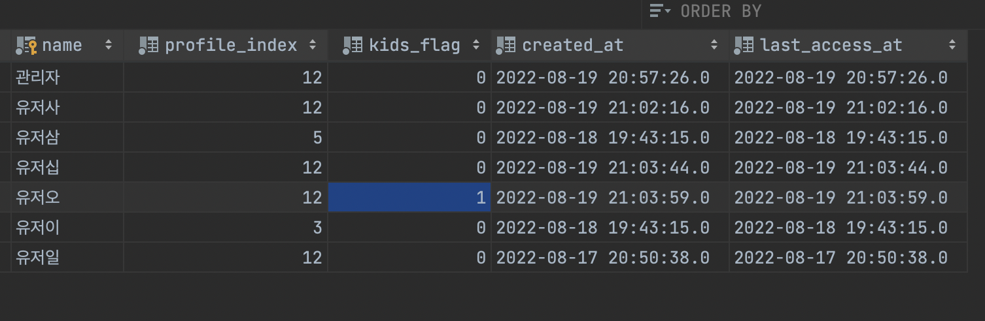The image size is (985, 321).
Task: Click the column icon next to kids_flag
Action: [x=353, y=45]
